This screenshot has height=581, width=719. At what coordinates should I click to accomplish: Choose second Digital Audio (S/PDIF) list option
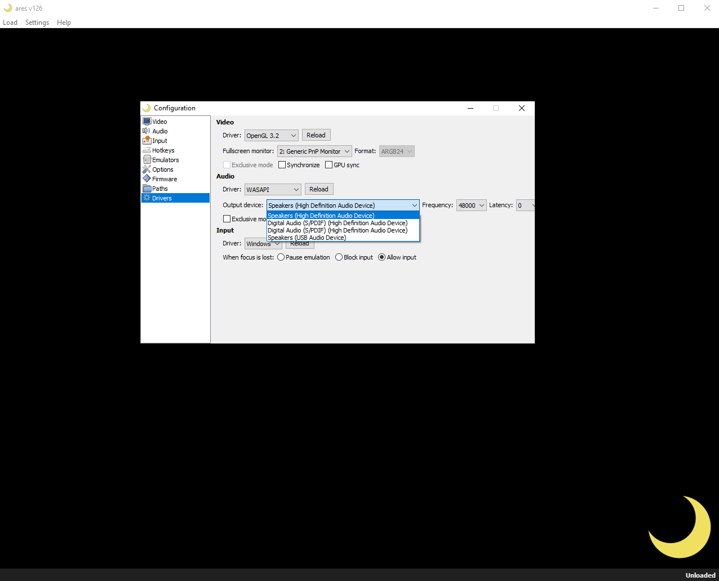[343, 230]
